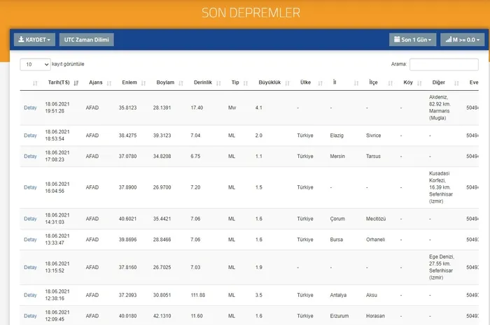490x325 pixels.
Task: Select longitude value 39.3123
Action: pos(162,136)
